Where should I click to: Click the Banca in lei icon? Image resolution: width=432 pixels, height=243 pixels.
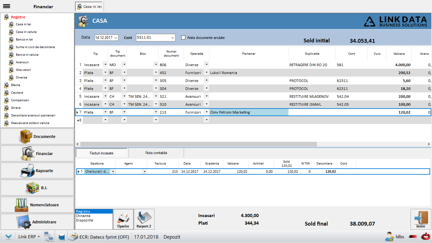[11, 40]
